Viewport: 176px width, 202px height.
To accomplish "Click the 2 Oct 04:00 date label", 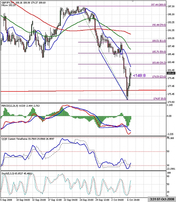I will pos(118,200).
